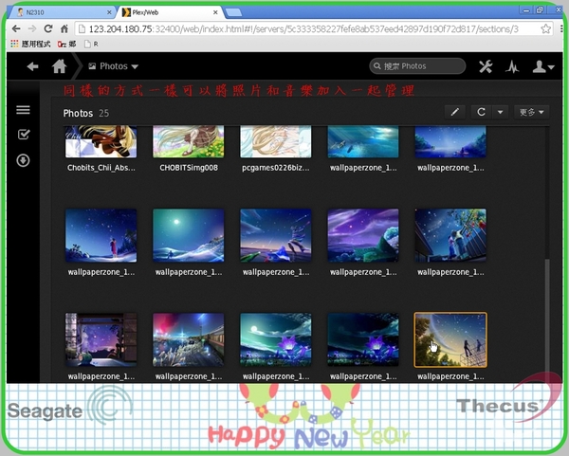Open the activity pulse icon

(x=512, y=66)
